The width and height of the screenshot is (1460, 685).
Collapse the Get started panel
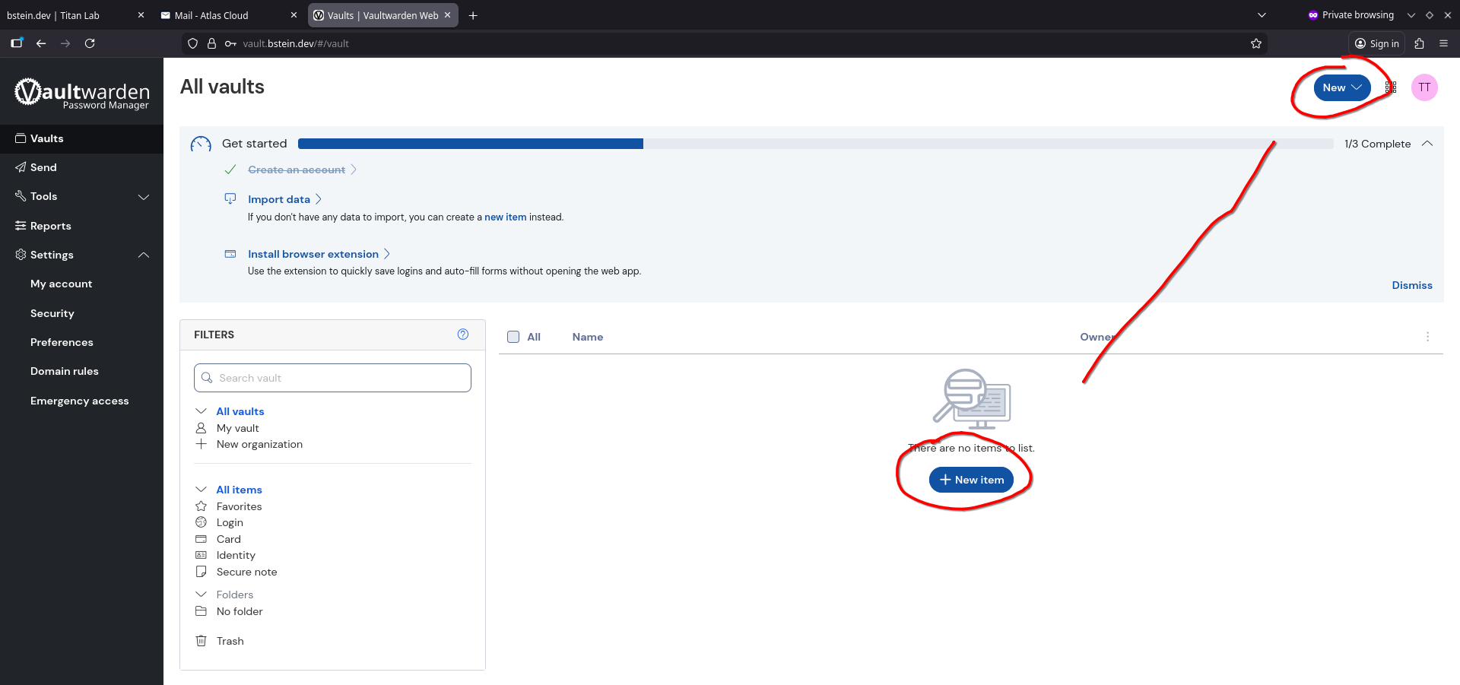point(1427,144)
